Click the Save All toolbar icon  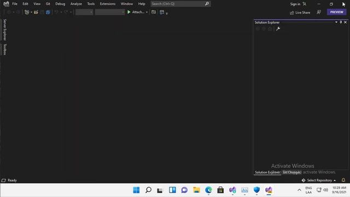pos(48,12)
